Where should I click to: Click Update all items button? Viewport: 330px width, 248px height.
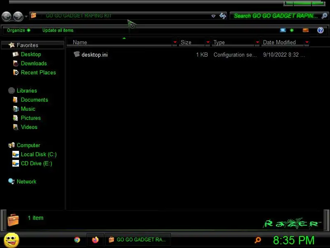[58, 30]
